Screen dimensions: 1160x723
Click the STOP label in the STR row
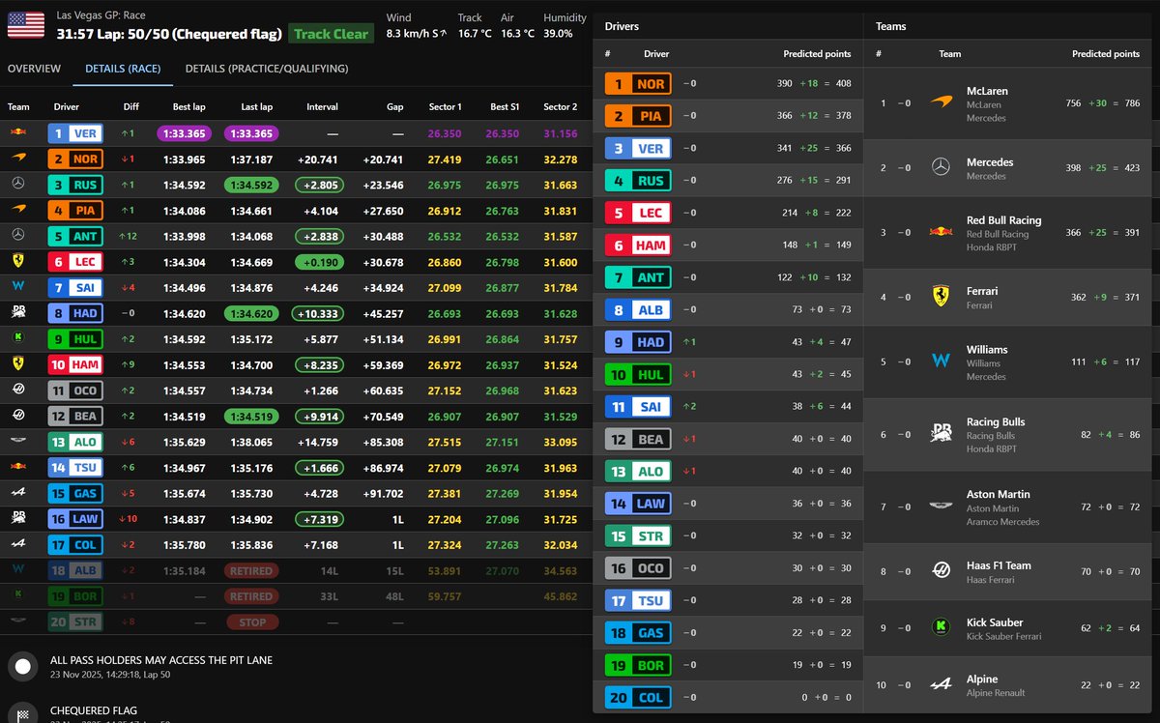click(251, 622)
